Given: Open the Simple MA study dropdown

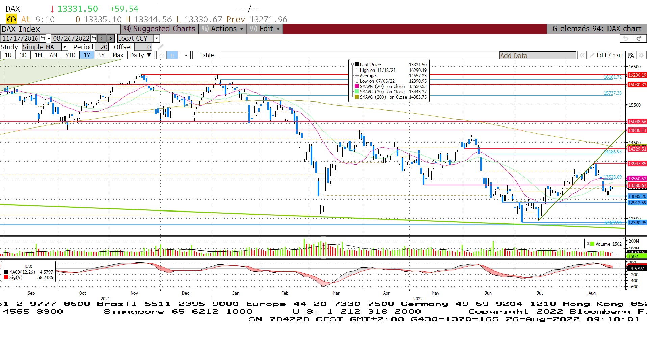Looking at the screenshot, I should pyautogui.click(x=64, y=47).
